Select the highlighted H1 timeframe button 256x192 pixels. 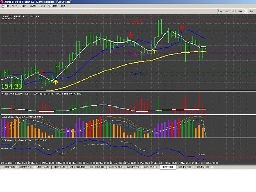[245, 11]
